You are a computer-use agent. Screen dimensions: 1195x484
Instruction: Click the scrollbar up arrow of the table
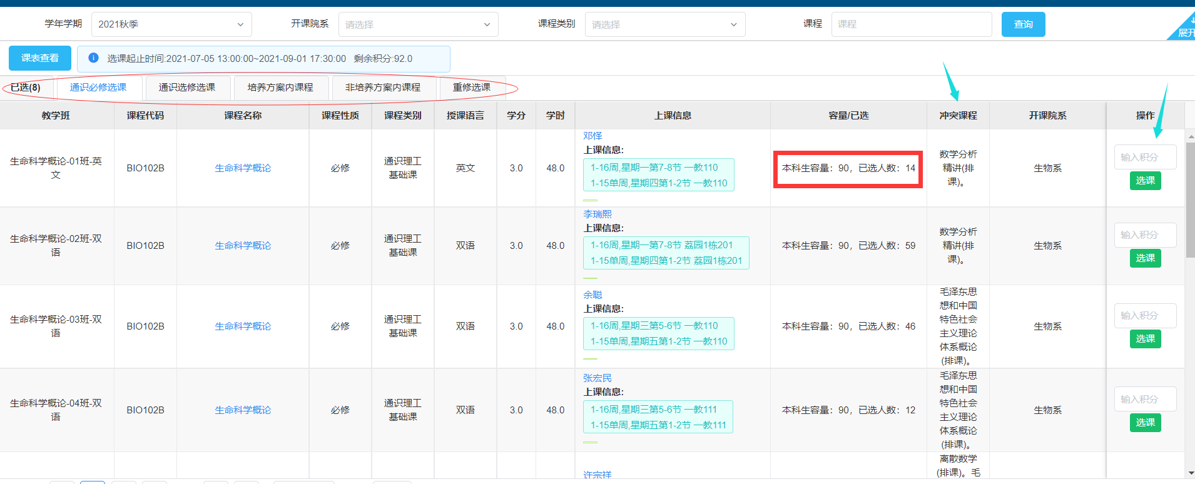[x=1190, y=136]
